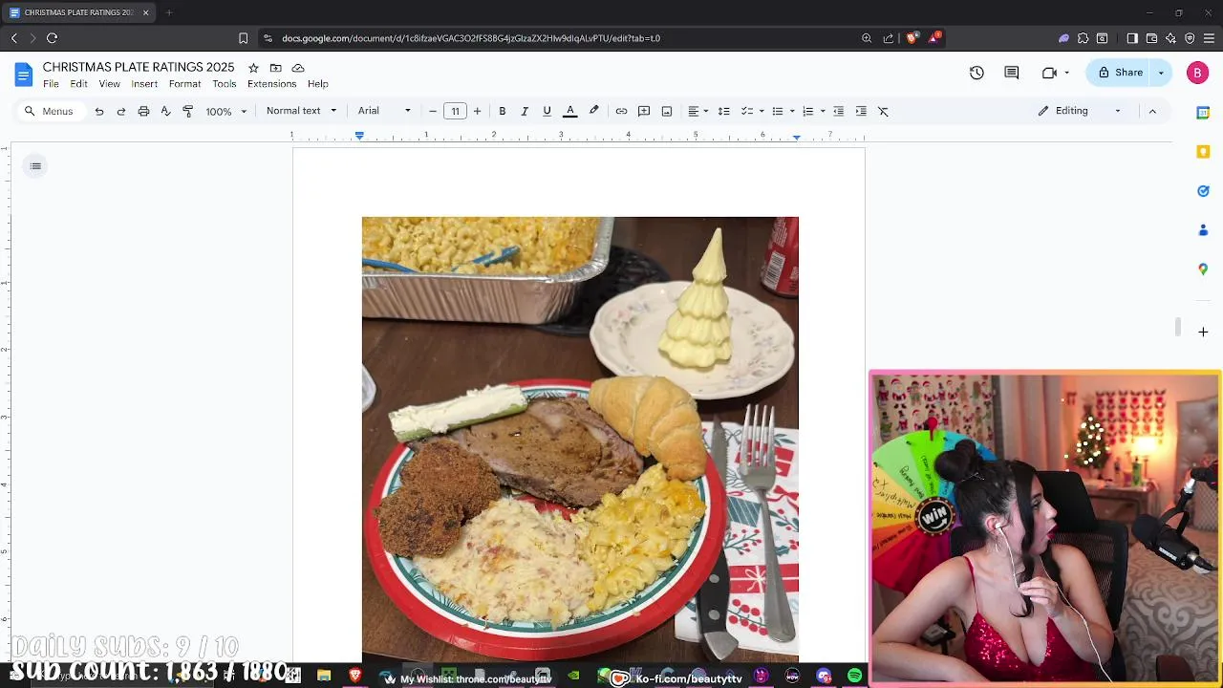
Task: Print the document with the printer icon
Action: (x=143, y=111)
